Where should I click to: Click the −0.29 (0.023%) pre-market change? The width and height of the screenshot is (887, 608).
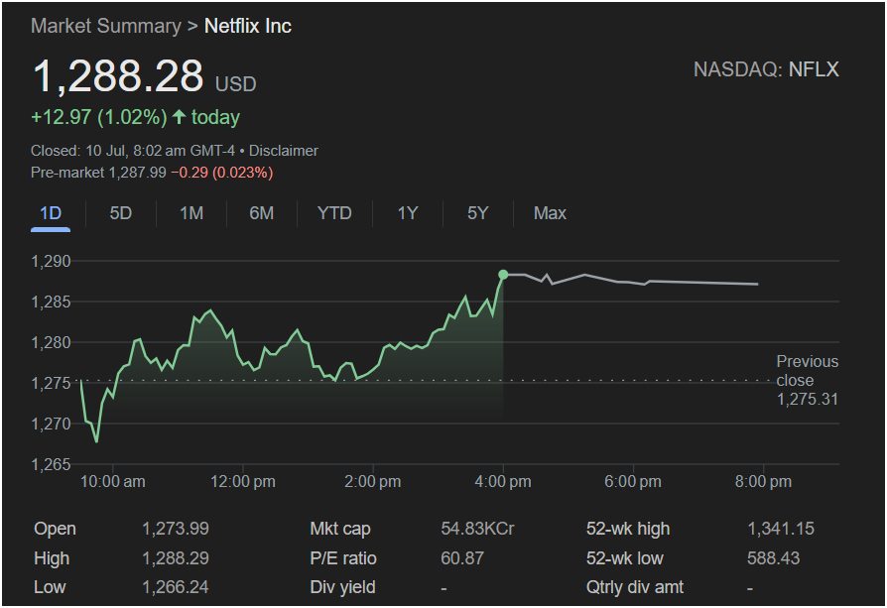pos(222,173)
